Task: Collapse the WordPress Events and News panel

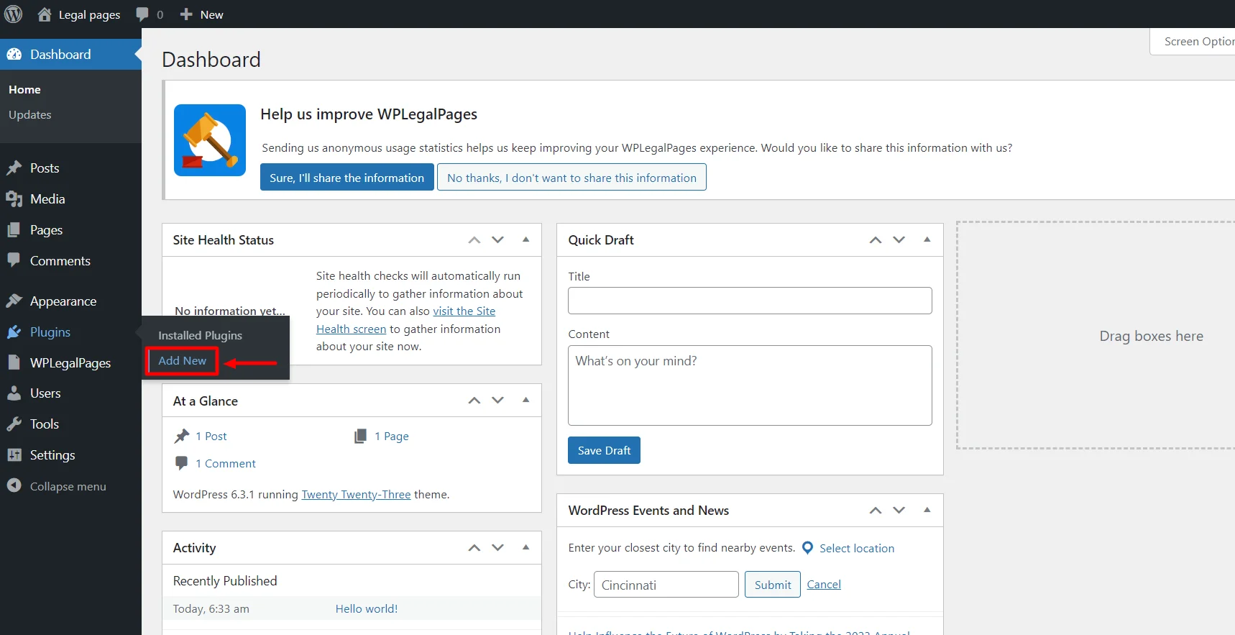Action: 927,510
